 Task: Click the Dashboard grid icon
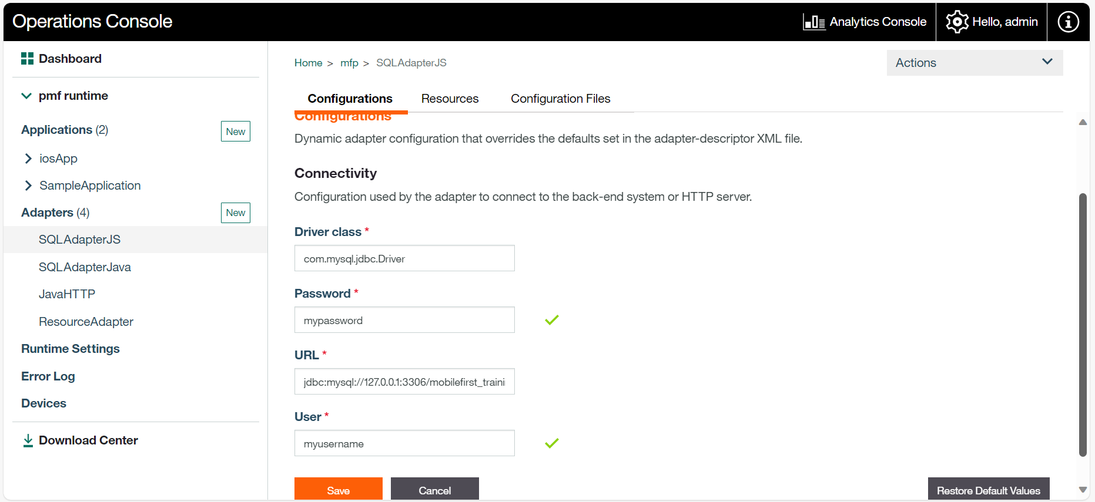[x=27, y=59]
